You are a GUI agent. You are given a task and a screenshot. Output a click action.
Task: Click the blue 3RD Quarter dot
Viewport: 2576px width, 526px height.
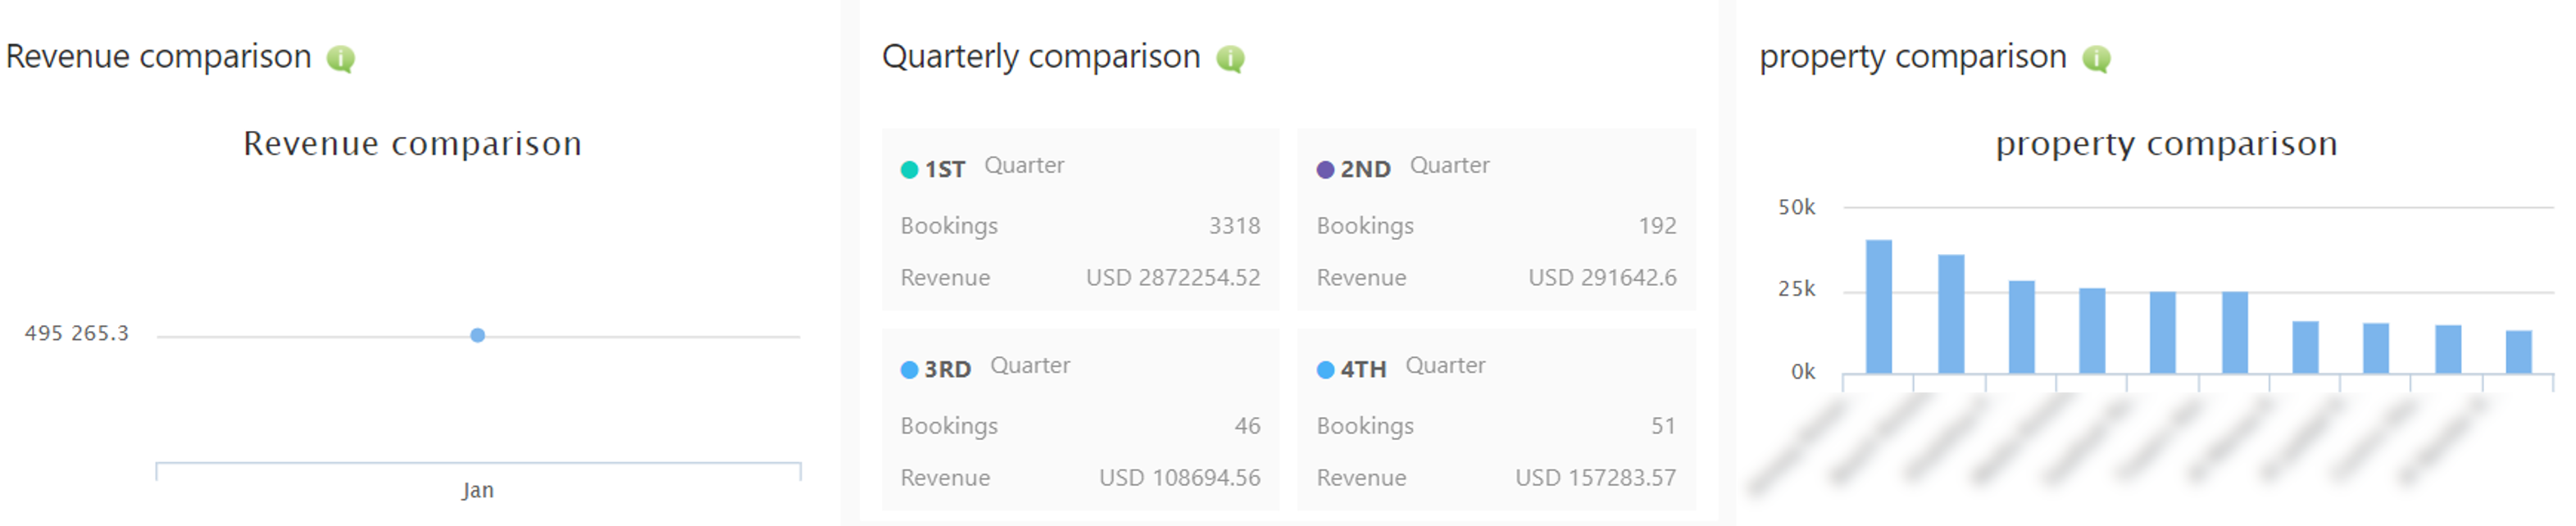(909, 370)
